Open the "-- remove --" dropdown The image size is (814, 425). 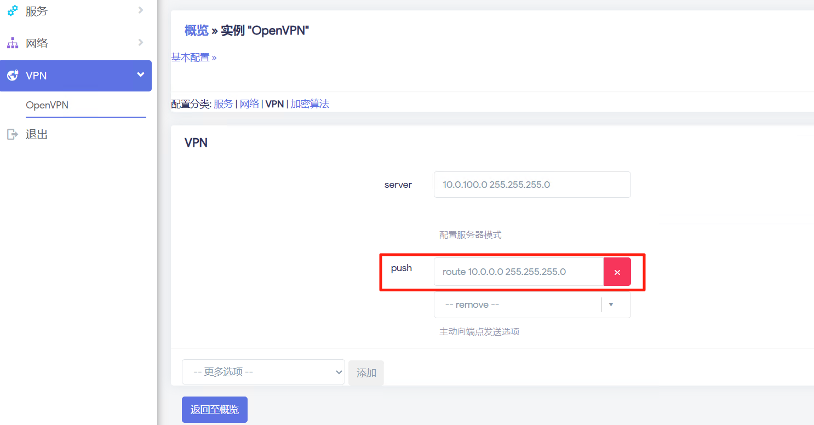tap(531, 305)
